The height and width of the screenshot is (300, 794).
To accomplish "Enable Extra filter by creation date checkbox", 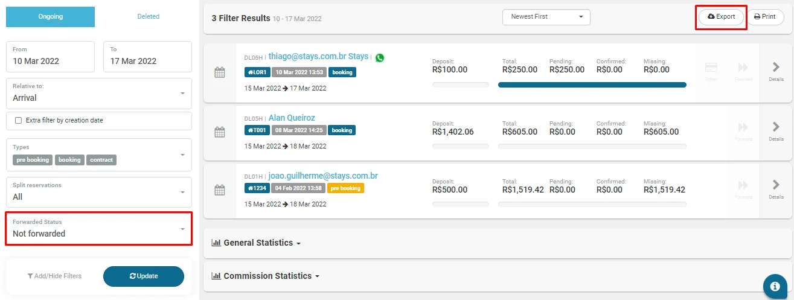I will coord(18,121).
